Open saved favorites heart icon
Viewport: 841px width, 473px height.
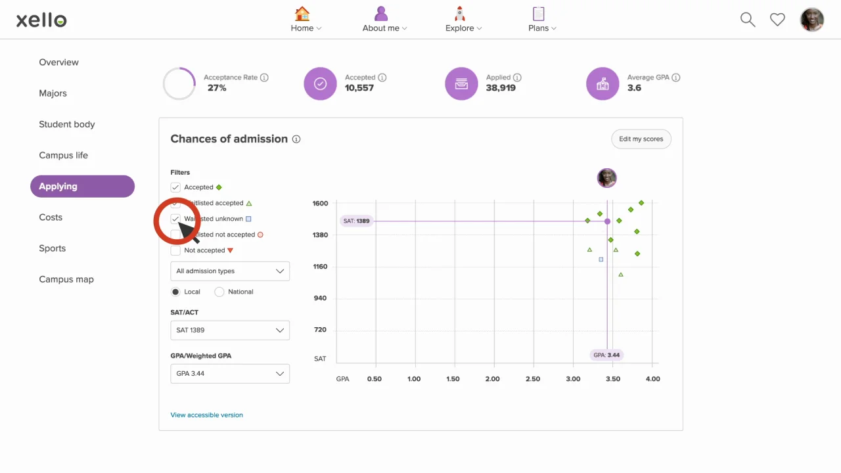click(x=777, y=20)
